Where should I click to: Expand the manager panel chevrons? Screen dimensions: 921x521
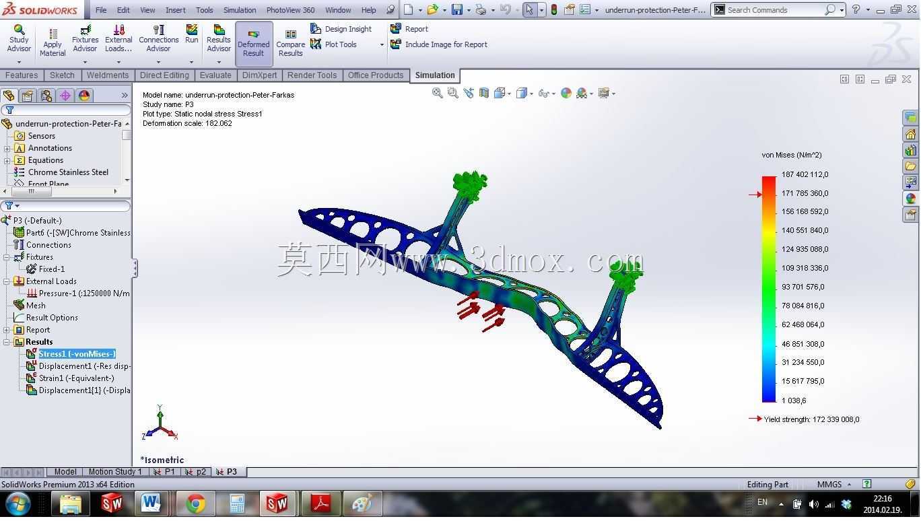125,96
